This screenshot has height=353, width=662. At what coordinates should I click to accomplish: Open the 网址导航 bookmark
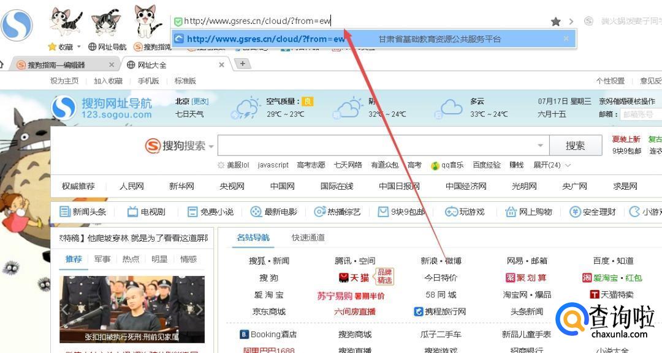pyautogui.click(x=107, y=46)
